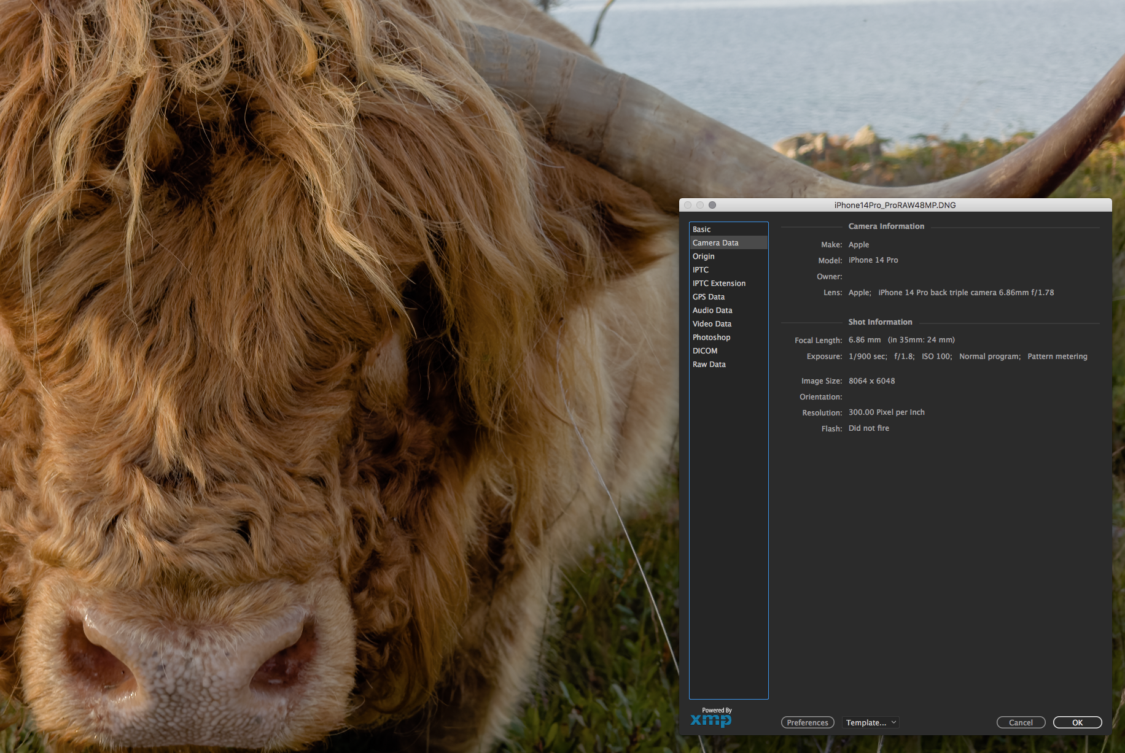Open the Template dropdown menu
This screenshot has height=753, width=1125.
coord(871,722)
